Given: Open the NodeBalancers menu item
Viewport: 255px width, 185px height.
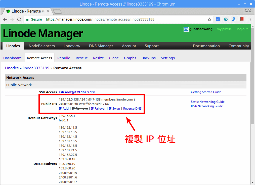Looking at the screenshot, I should (x=42, y=46).
